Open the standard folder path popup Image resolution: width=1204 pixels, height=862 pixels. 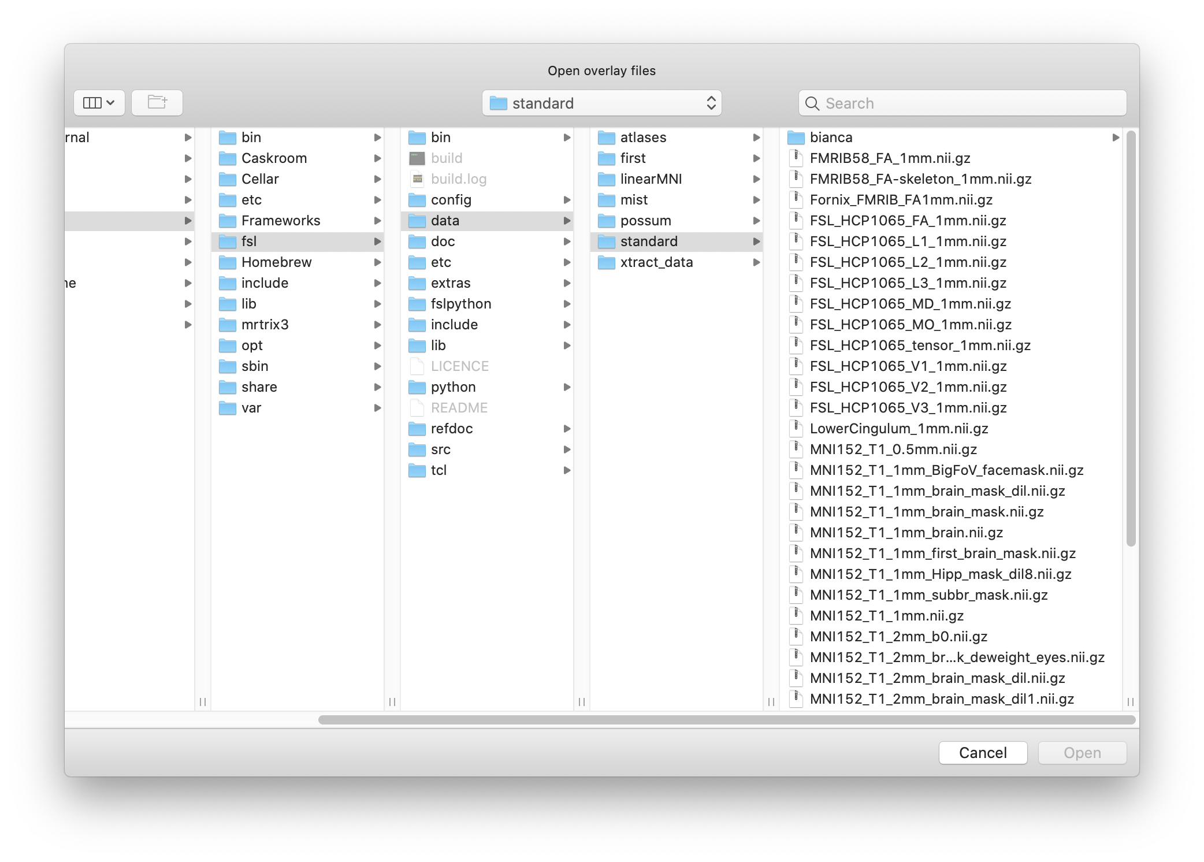click(601, 103)
